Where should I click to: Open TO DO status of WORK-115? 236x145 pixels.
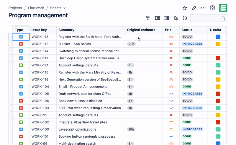click(x=187, y=72)
